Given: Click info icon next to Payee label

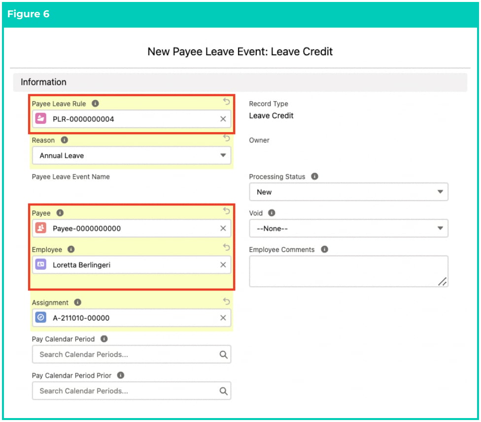Looking at the screenshot, I should coord(60,212).
